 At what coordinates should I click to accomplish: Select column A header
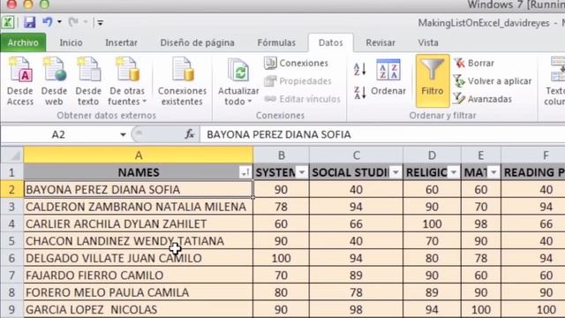(x=139, y=155)
